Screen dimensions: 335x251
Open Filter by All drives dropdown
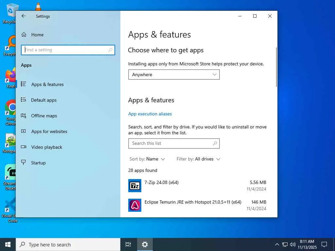pos(198,159)
